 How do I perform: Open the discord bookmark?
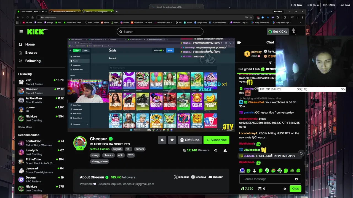[125, 23]
